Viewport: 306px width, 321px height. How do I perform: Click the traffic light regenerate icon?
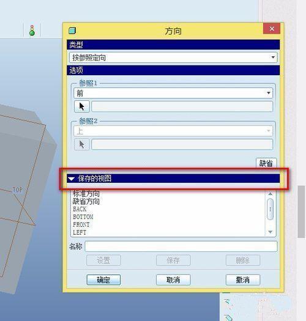coord(32,31)
